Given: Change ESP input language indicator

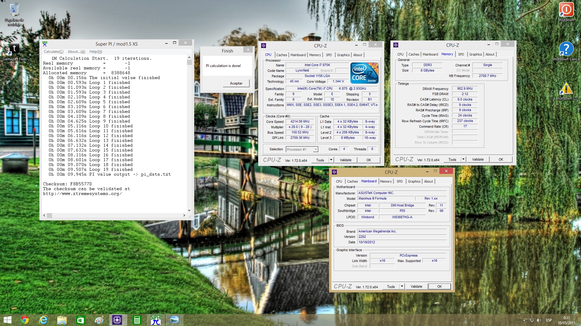Looking at the screenshot, I should click(549, 320).
